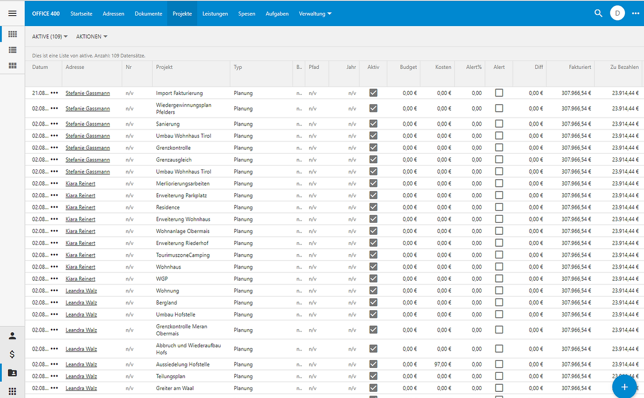Screen dimensions: 644x398
Task: Open Stefanie Gassmann link in first row
Action: pos(88,93)
